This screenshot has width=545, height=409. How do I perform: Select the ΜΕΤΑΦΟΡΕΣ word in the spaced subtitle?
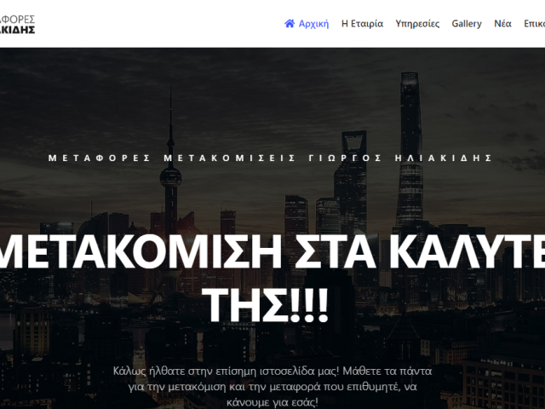pyautogui.click(x=99, y=158)
